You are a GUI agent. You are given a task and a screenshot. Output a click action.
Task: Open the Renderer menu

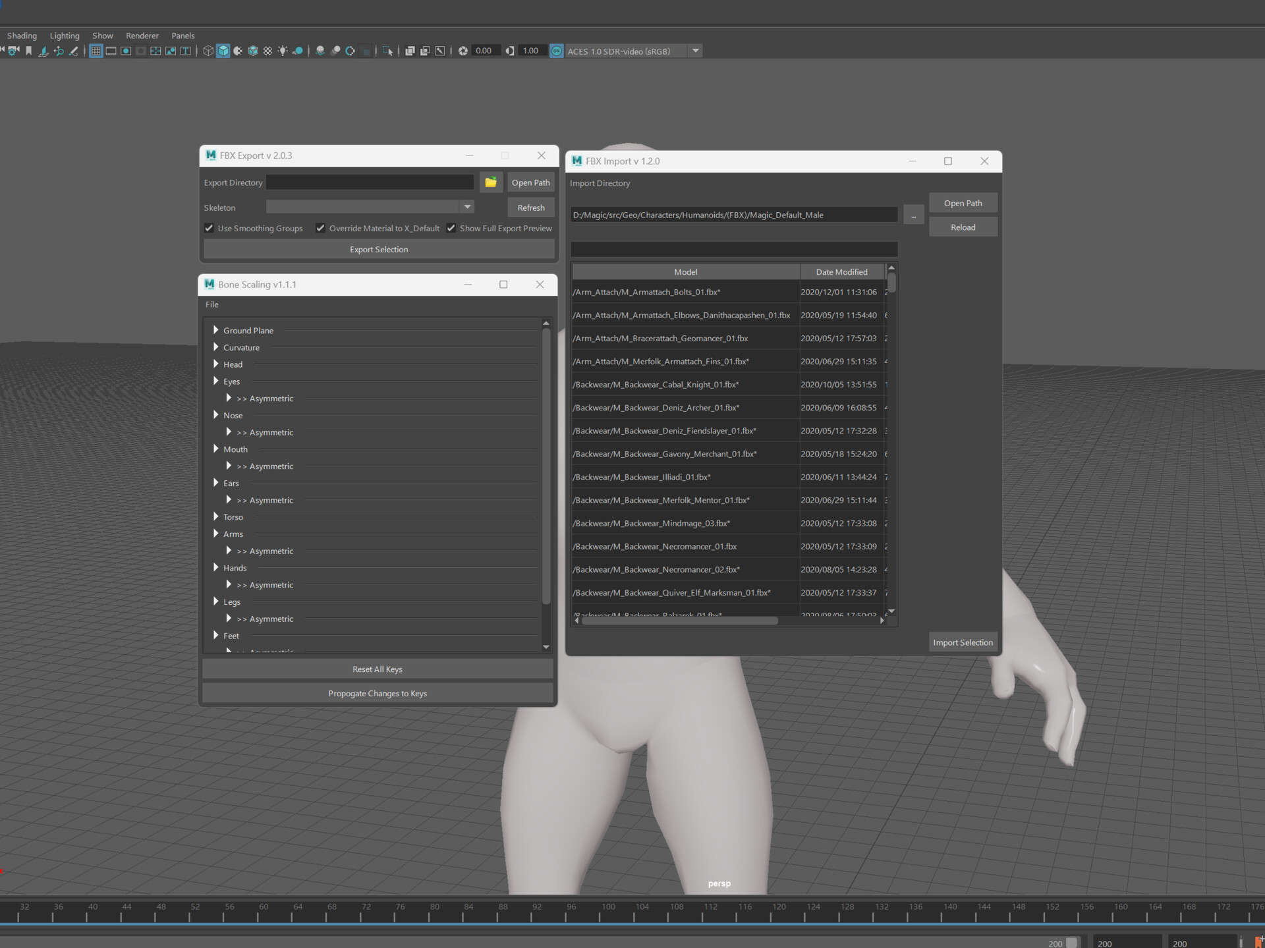pyautogui.click(x=142, y=36)
